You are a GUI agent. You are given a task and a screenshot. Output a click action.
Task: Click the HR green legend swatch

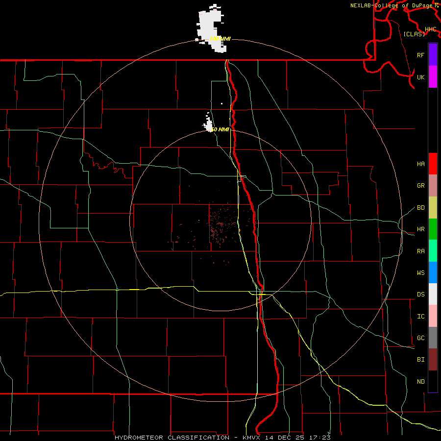(x=433, y=229)
